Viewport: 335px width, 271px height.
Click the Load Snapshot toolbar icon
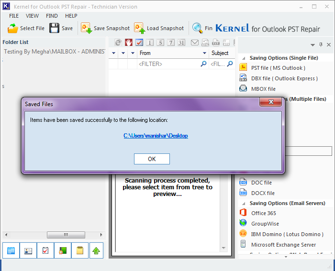point(140,28)
